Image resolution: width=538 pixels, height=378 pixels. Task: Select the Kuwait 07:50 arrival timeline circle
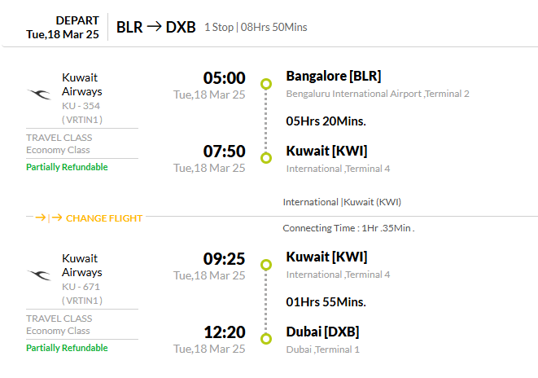point(266,158)
